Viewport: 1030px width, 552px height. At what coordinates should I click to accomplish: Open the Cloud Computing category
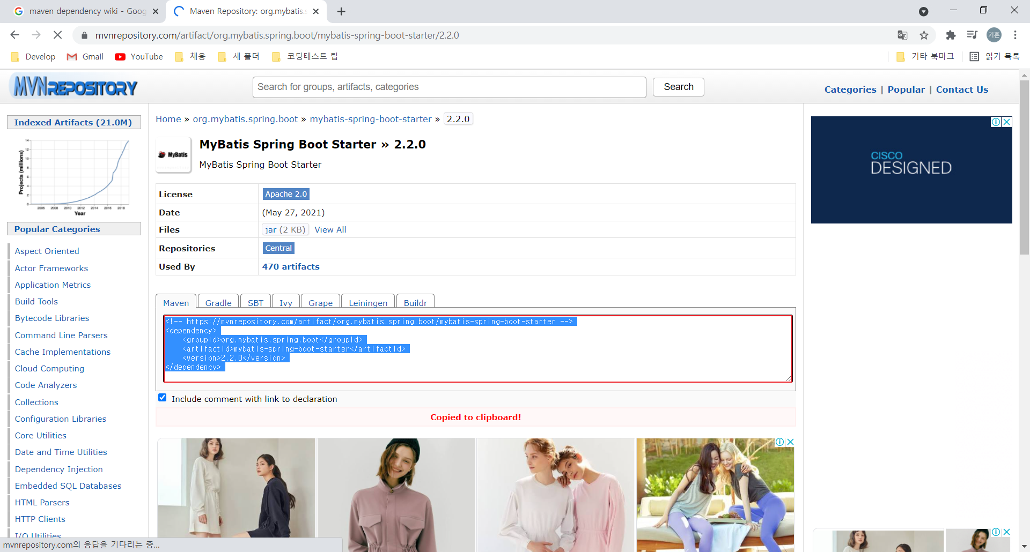coord(49,368)
